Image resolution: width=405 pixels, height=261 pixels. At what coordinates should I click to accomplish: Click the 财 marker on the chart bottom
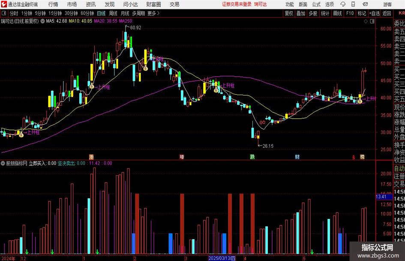pyautogui.click(x=297, y=157)
